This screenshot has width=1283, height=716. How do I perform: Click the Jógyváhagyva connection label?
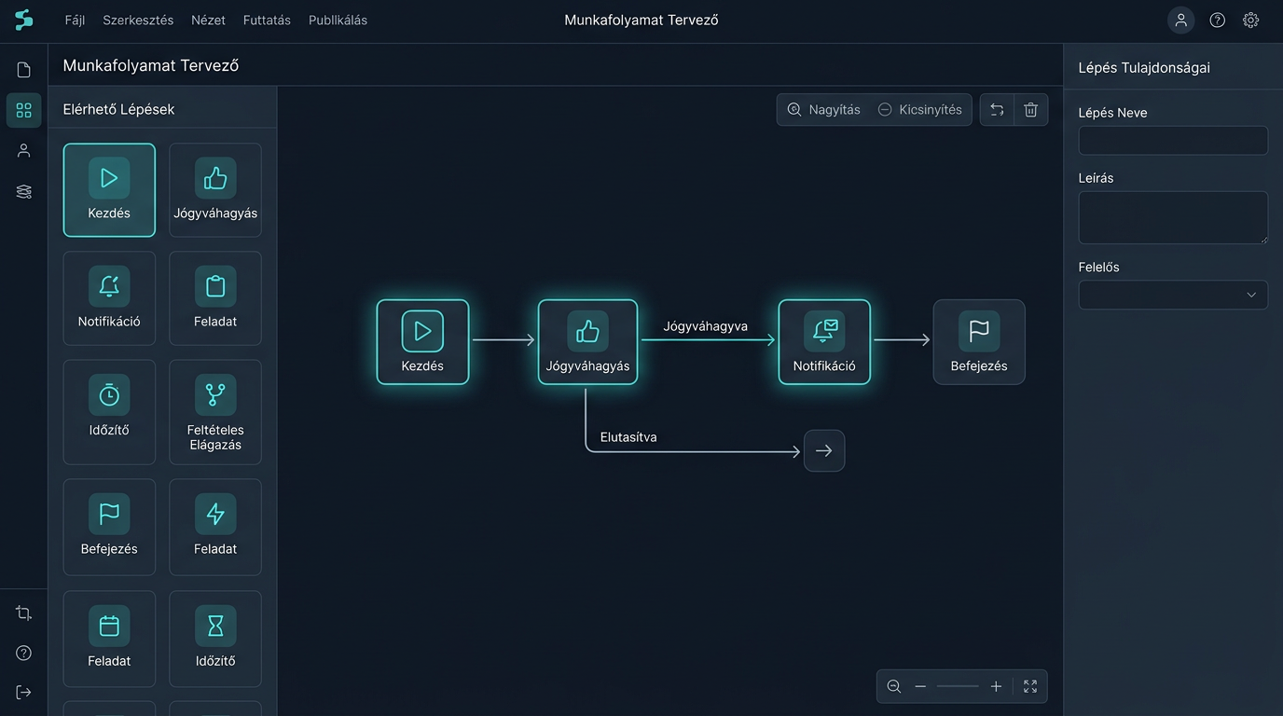706,326
